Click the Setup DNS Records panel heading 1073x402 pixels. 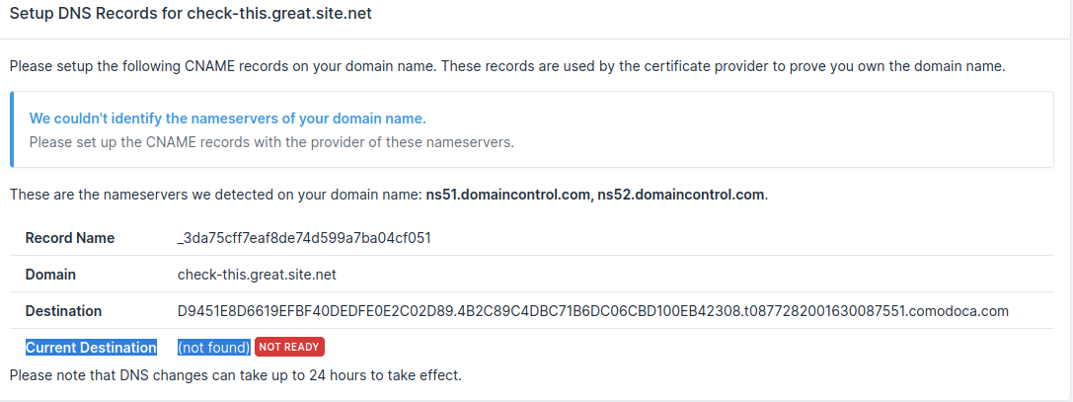point(191,16)
